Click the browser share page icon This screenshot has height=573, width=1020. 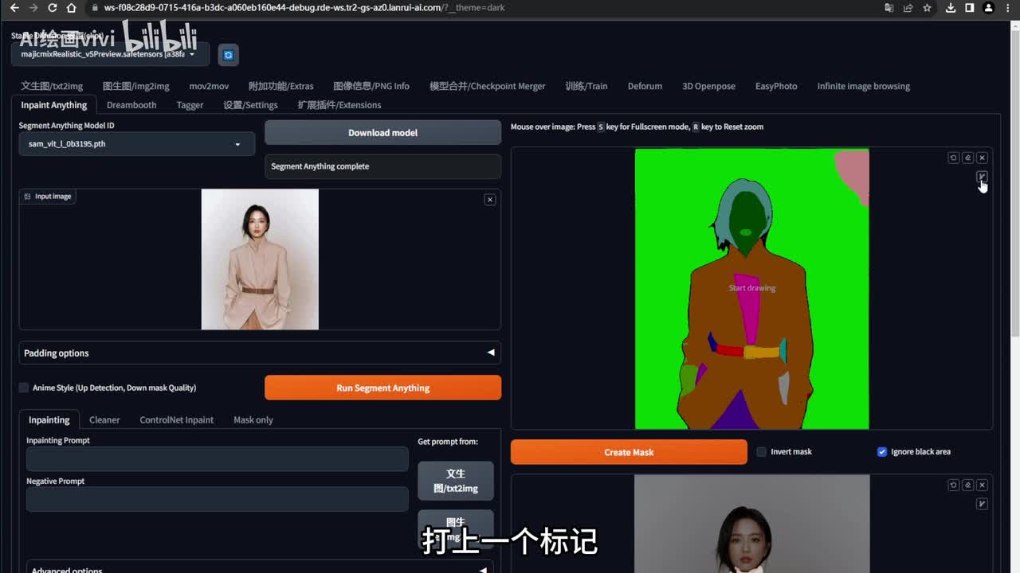click(x=908, y=8)
